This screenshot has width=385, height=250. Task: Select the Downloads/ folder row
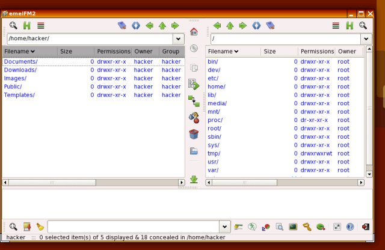point(93,70)
